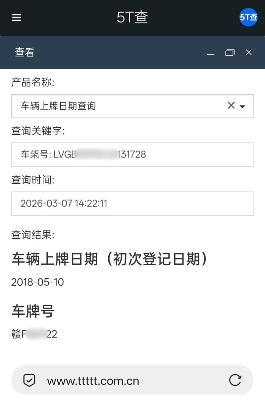Click the 查询关键字 VIN input field

click(132, 155)
